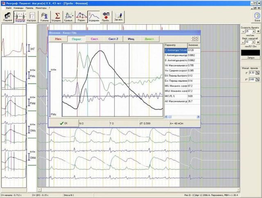
Task: Open the Команды menu
Action: 18,8
